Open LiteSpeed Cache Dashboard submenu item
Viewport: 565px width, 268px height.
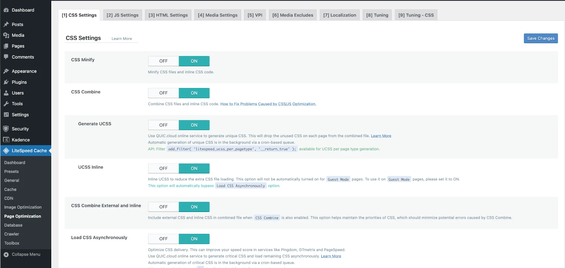point(15,163)
